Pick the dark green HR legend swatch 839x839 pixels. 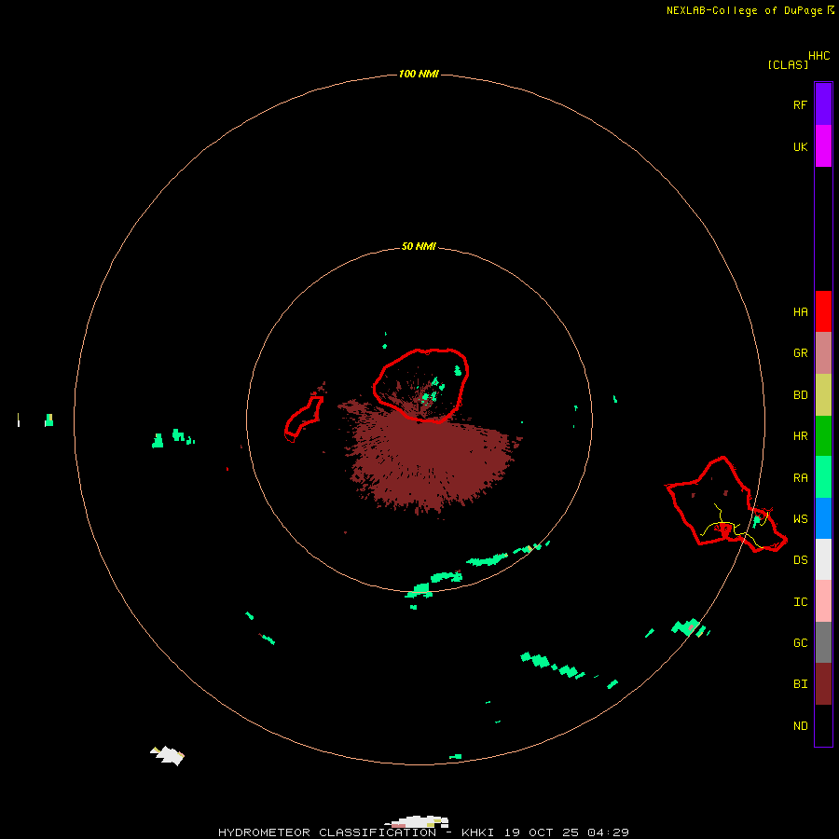coord(823,436)
